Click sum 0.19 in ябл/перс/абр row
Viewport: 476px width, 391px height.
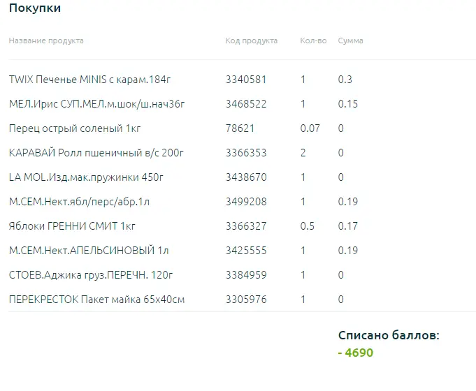(348, 202)
